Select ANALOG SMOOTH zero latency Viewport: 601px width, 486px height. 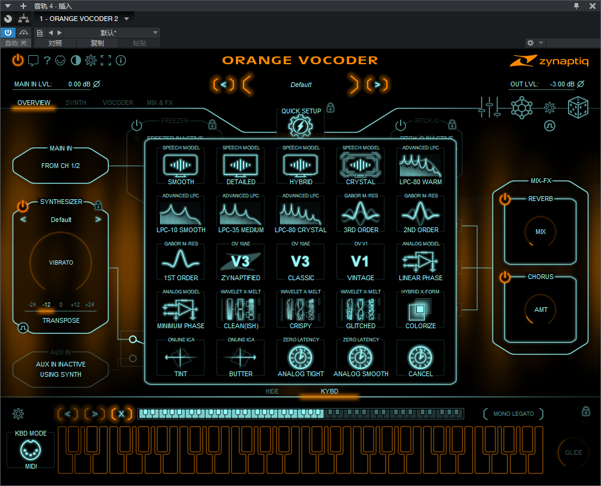coord(360,358)
